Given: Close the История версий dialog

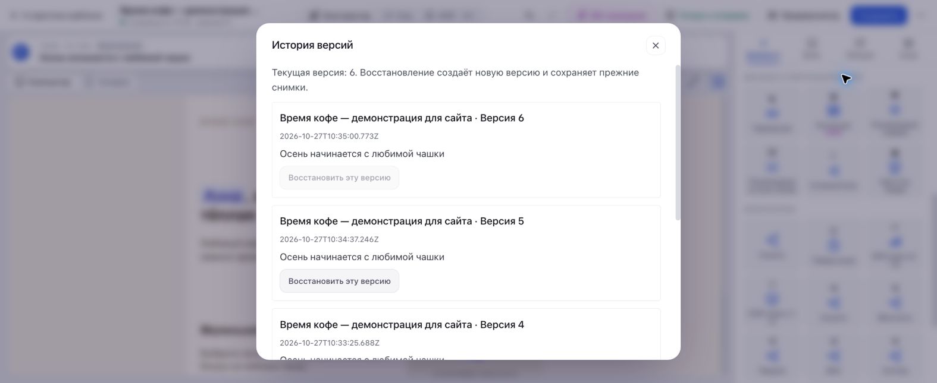Looking at the screenshot, I should point(656,46).
